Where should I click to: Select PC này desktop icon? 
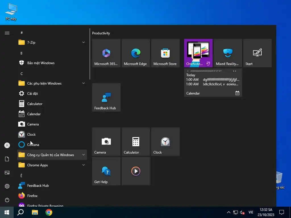[11, 12]
